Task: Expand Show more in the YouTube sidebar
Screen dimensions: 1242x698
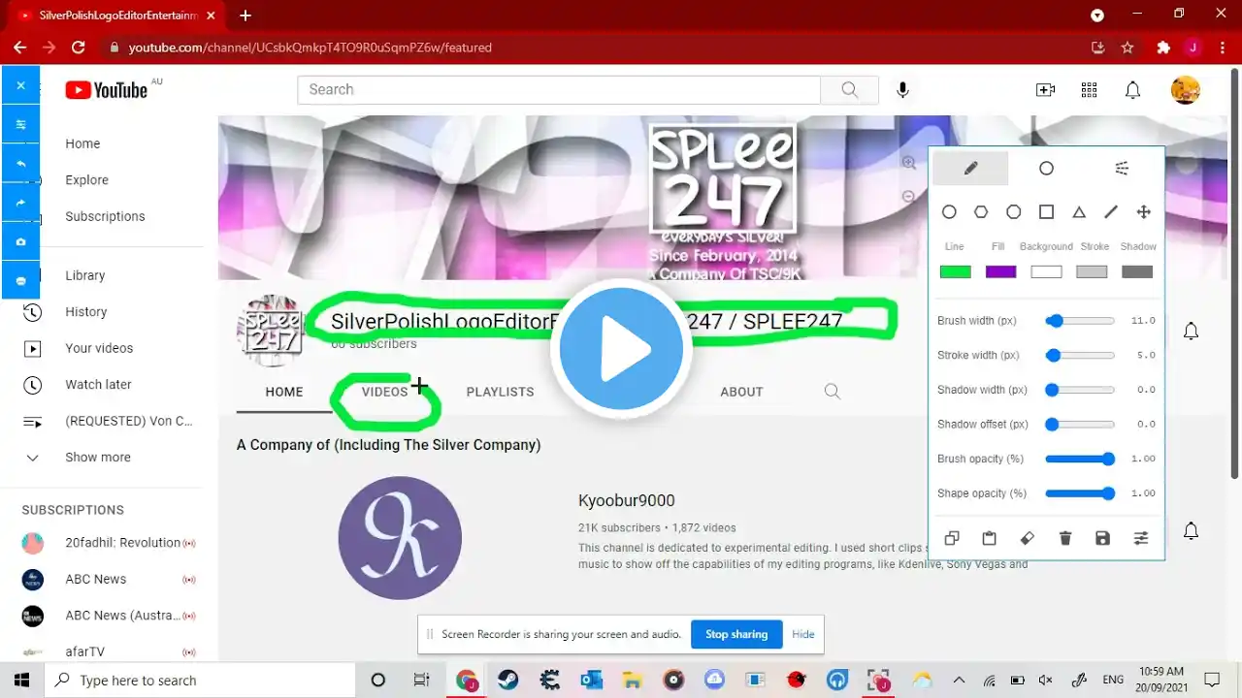Action: tap(97, 458)
